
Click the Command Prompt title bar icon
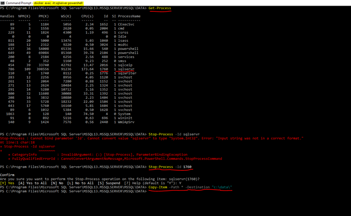point(3,3)
